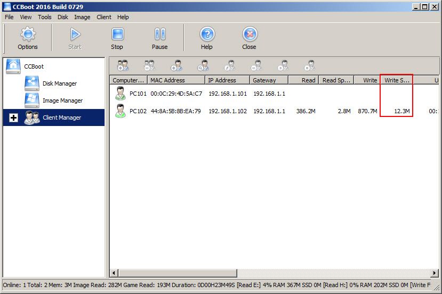Click the 386.2M read value
This screenshot has height=294, width=442.
(306, 111)
